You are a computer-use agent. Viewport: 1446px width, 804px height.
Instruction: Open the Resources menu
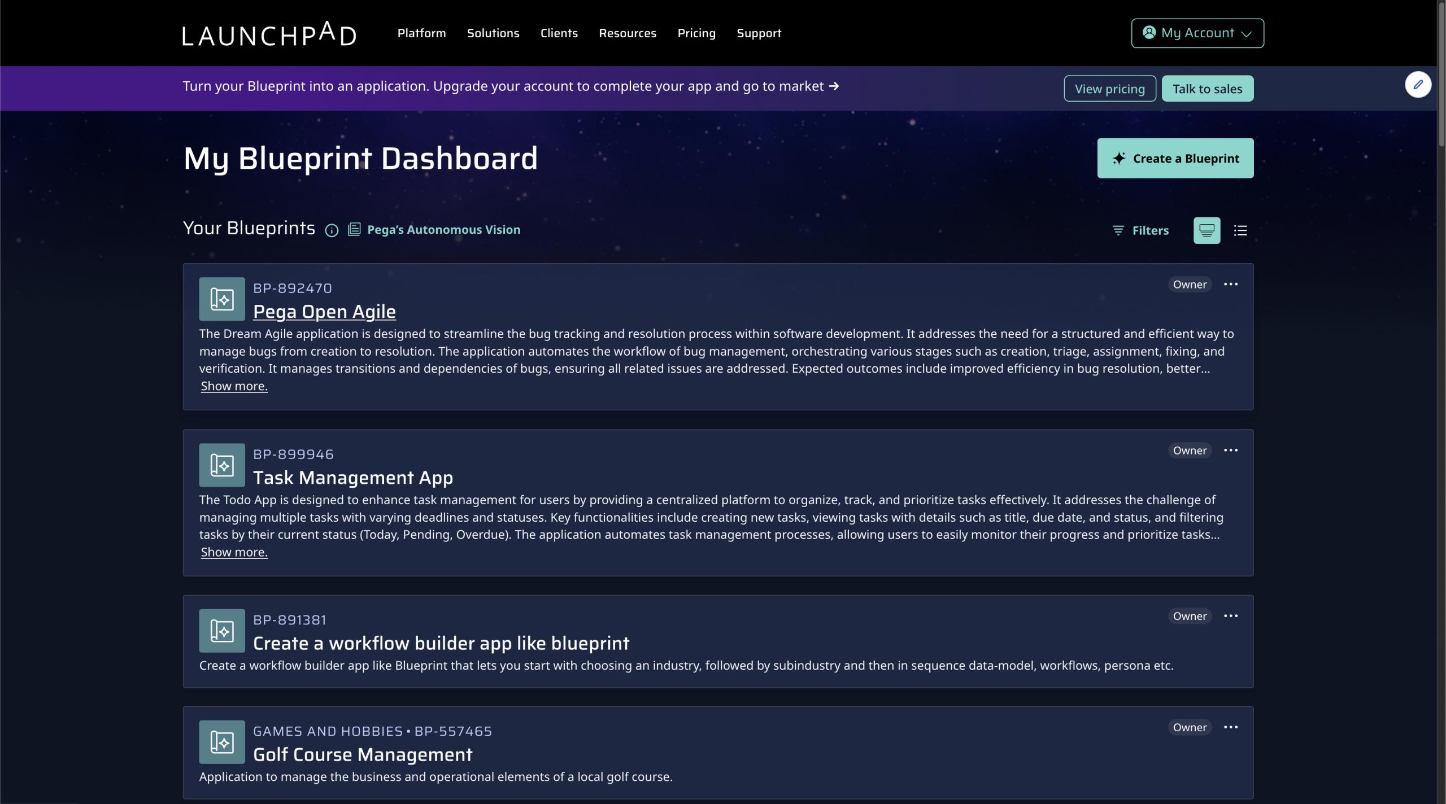click(x=628, y=33)
